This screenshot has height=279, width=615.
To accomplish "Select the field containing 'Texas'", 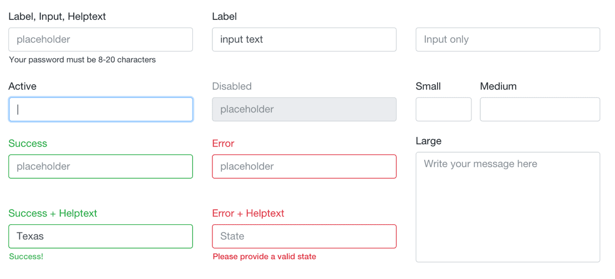I will tap(100, 236).
